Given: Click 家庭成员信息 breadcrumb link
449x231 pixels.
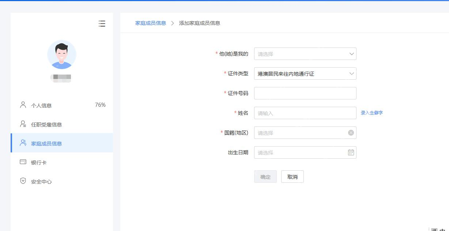Looking at the screenshot, I should [151, 23].
